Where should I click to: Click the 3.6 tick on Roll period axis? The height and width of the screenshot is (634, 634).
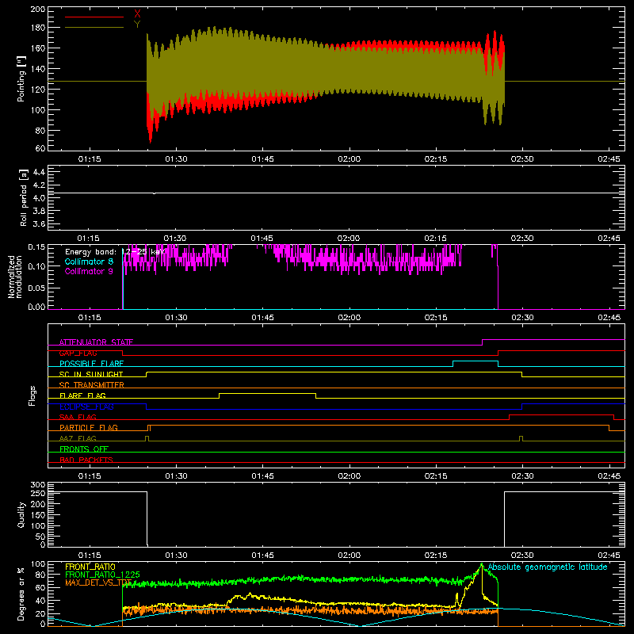(39, 223)
